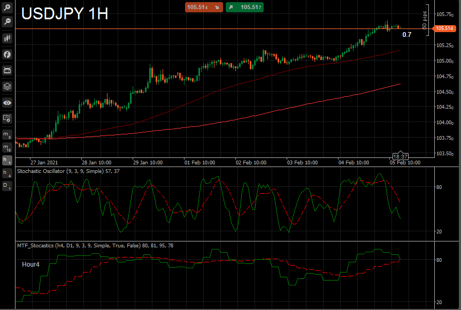Open the candlestick chart type selector
The height and width of the screenshot is (310, 461).
click(7, 38)
